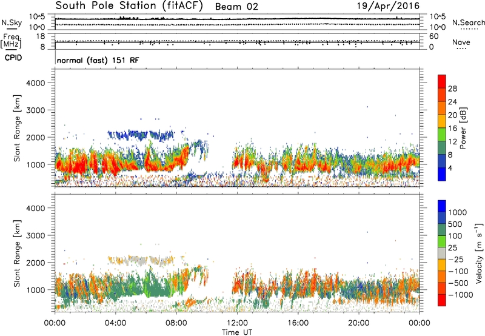
Task: Click the 'normal (fast) 151 RF' text
Action: click(x=98, y=60)
